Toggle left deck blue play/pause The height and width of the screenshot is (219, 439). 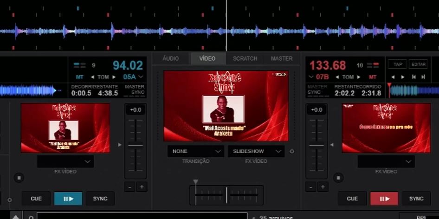(x=68, y=199)
